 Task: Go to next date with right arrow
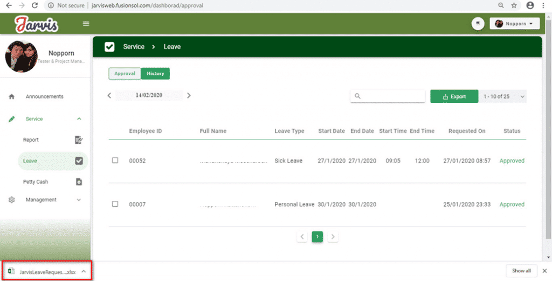189,95
